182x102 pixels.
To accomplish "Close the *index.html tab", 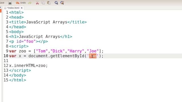I will coord(22,8).
